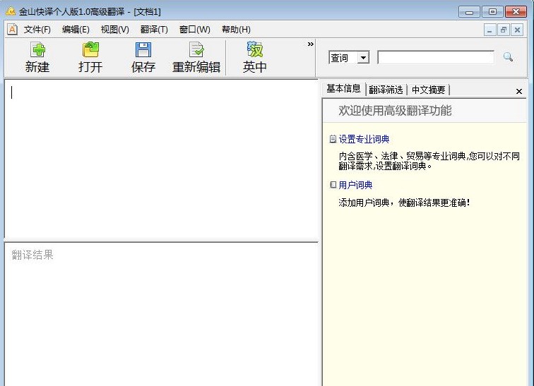Open the 编辑(E) menu
This screenshot has width=534, height=386.
(x=76, y=30)
